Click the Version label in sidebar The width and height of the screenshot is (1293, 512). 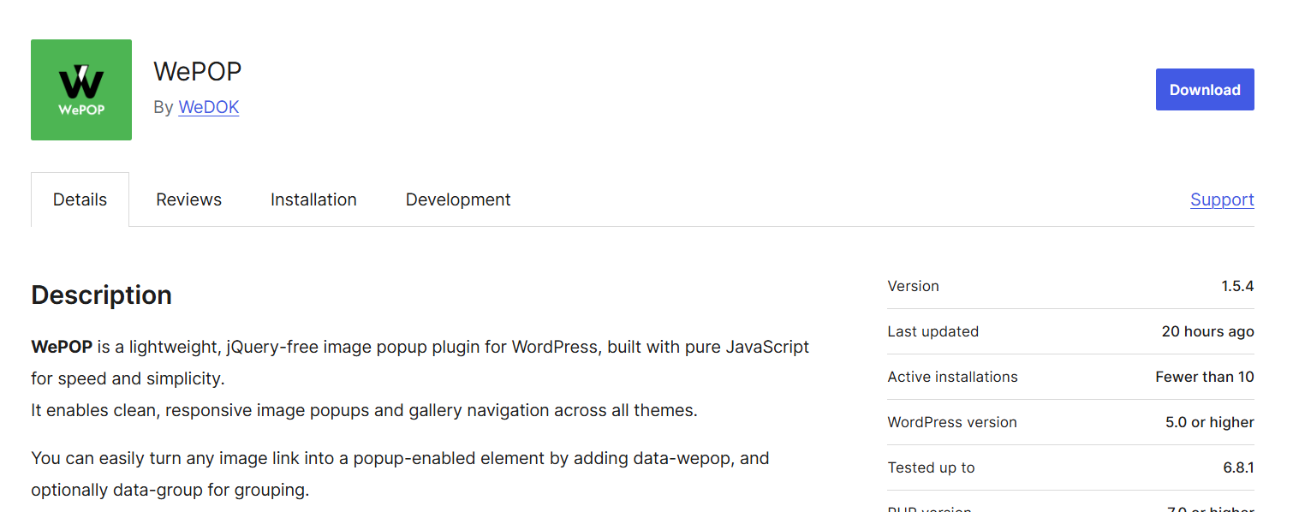(x=913, y=286)
